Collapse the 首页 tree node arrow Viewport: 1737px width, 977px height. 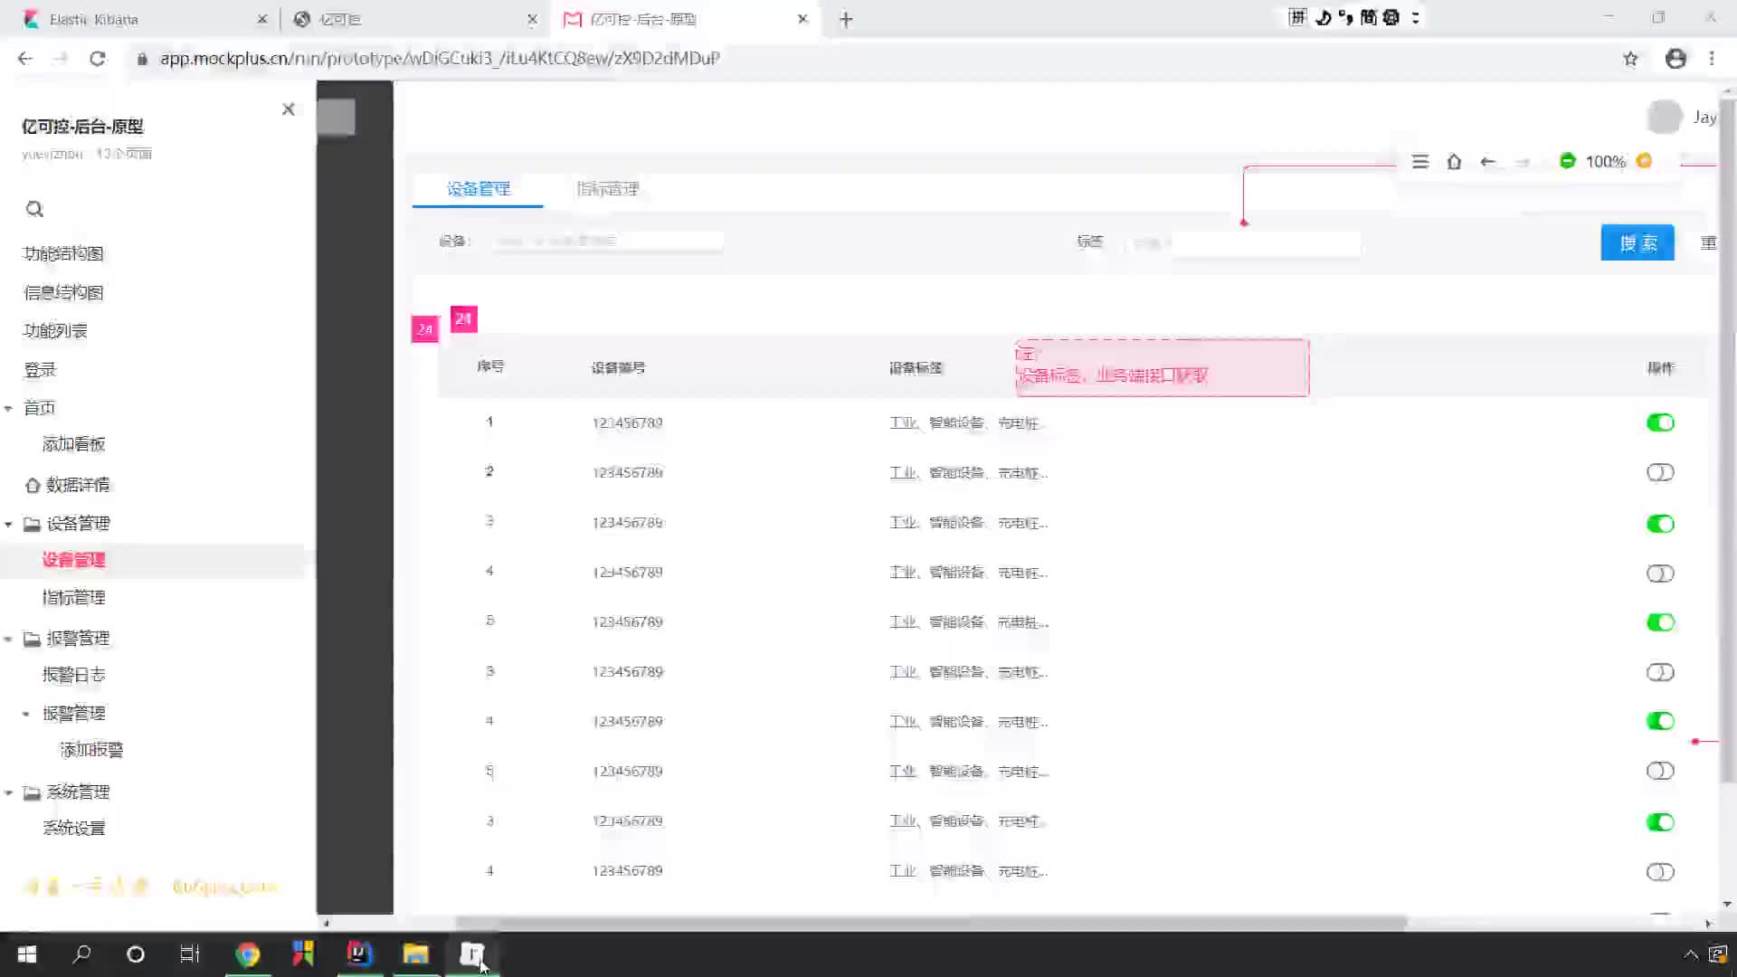click(8, 408)
